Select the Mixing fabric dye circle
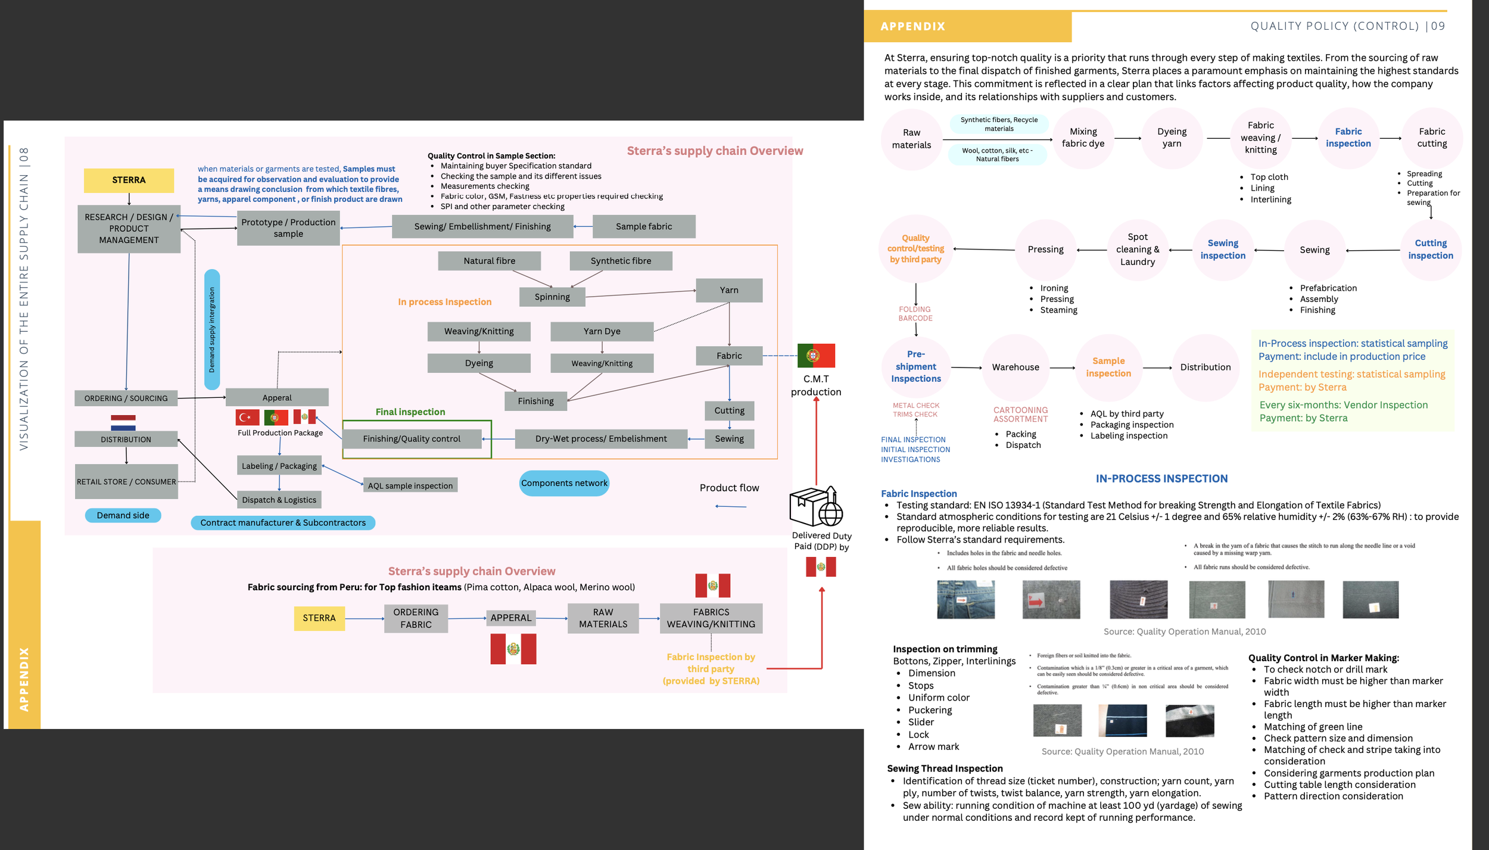Image resolution: width=1489 pixels, height=850 pixels. (1083, 138)
